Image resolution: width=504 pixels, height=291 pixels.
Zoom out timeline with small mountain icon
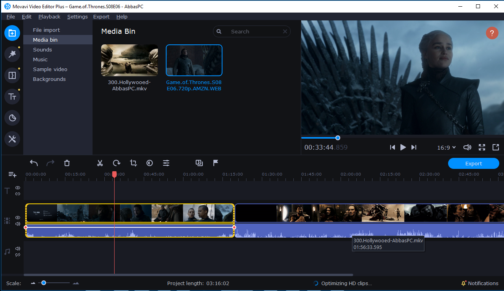pos(33,283)
